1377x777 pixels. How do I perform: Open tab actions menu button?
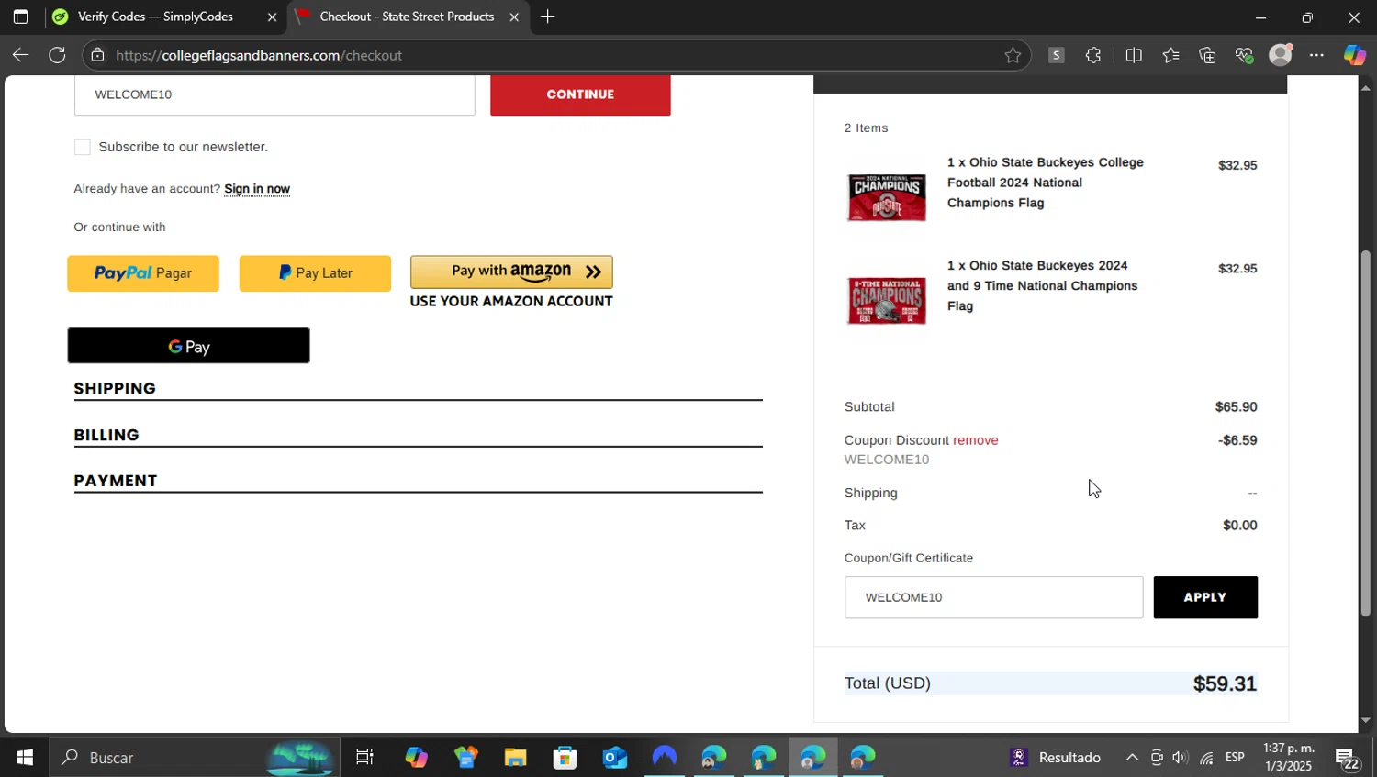[20, 17]
